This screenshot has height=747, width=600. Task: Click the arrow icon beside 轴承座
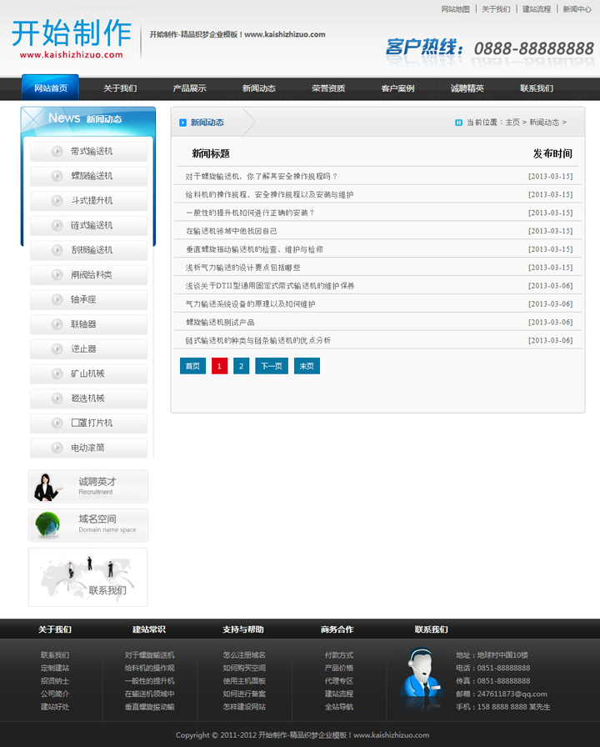(57, 300)
